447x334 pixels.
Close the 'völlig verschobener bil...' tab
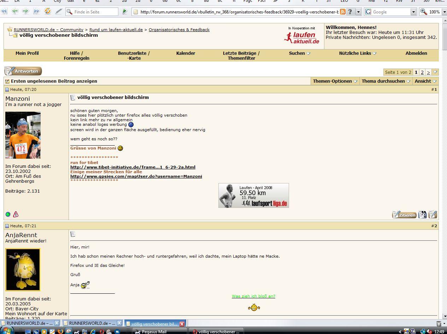[x=182, y=324]
